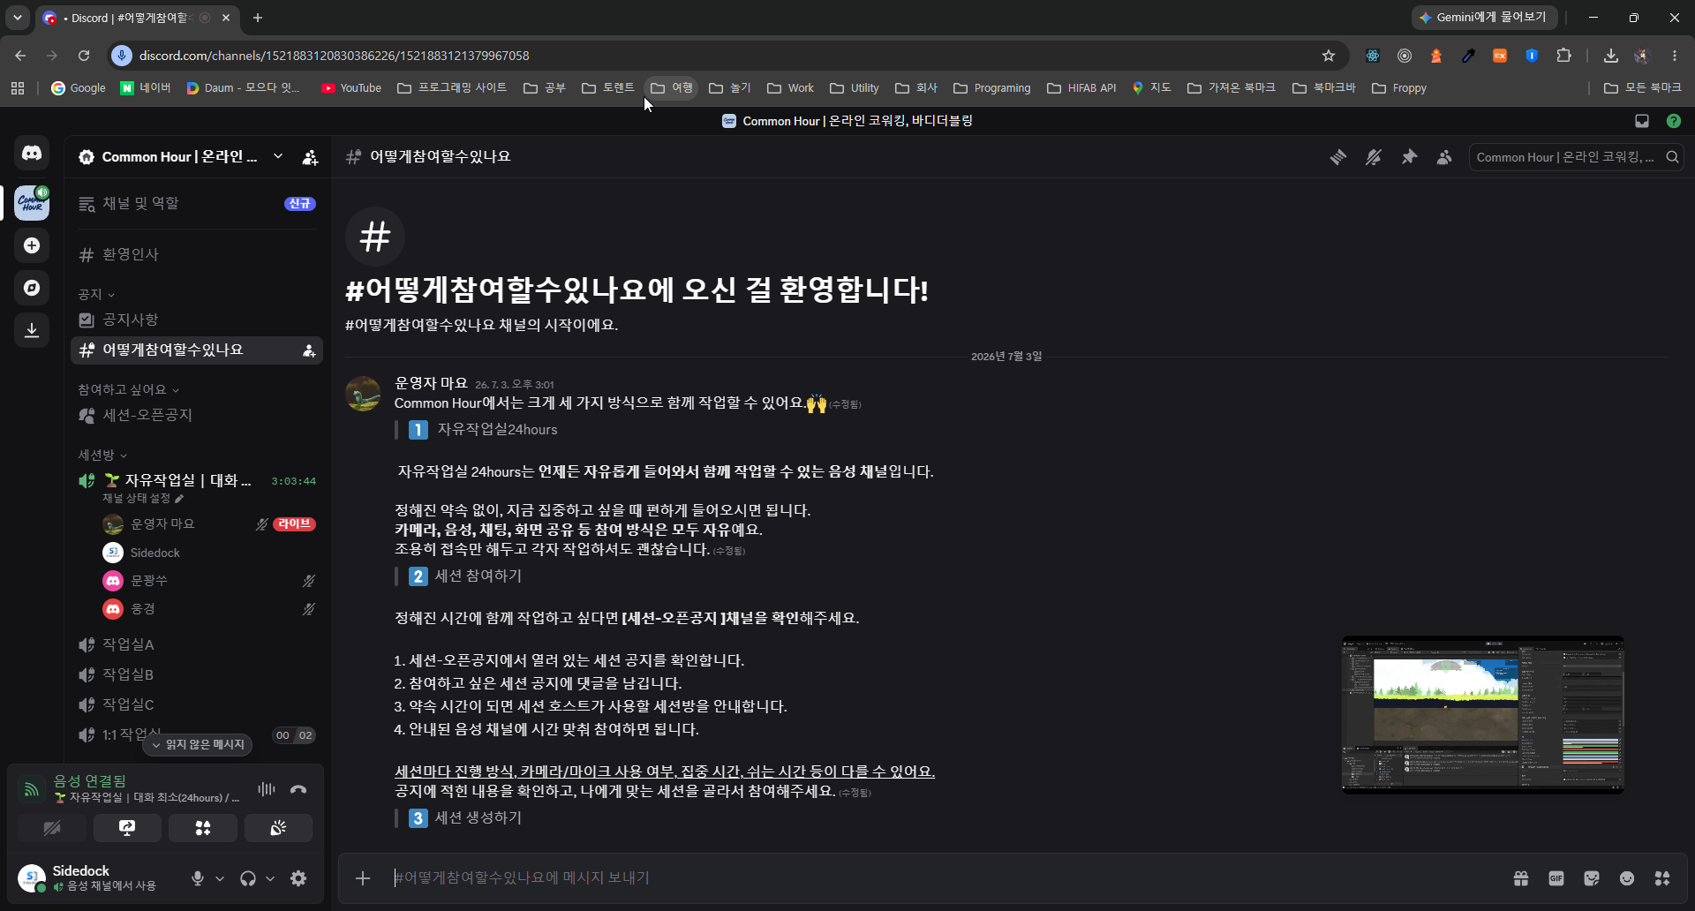
Task: Open GIF picker in message bar
Action: 1556,877
